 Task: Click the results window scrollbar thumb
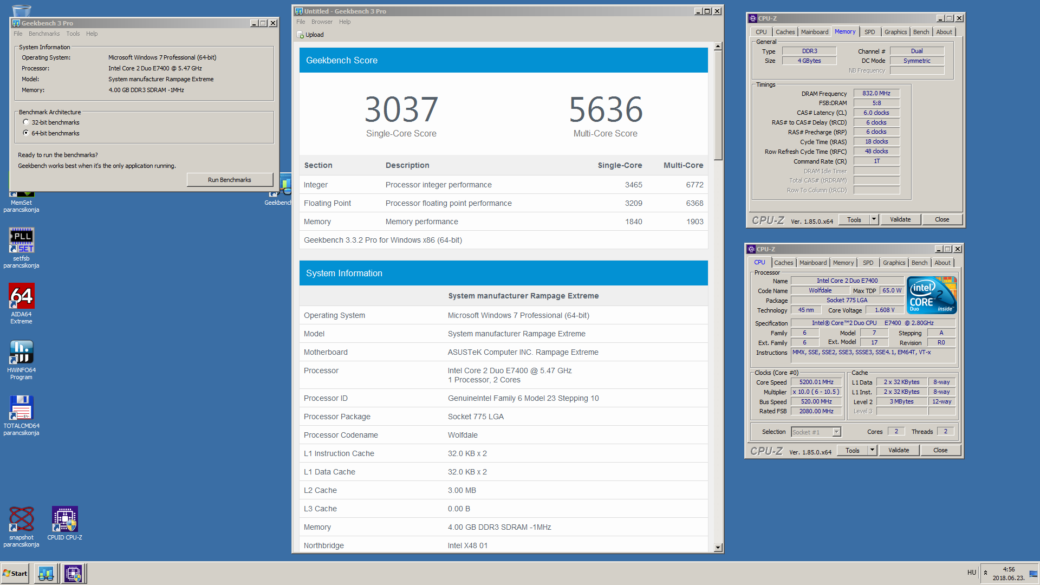tap(718, 106)
